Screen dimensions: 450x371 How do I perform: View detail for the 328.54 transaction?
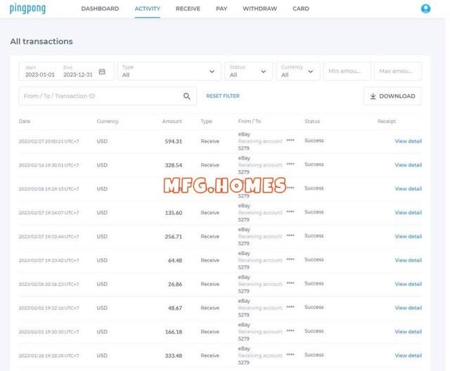(408, 165)
